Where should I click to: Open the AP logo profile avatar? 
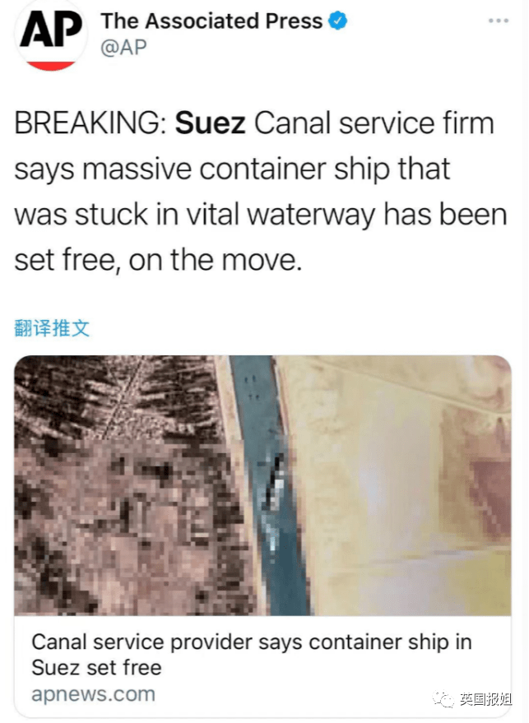[x=51, y=35]
